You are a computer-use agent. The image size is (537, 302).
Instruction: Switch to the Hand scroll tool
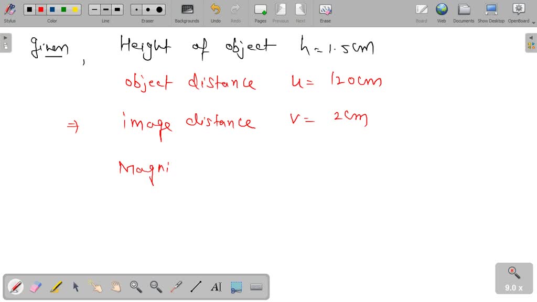(115, 287)
